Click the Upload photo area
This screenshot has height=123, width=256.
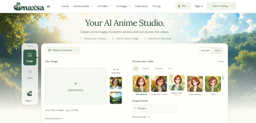pos(76,86)
